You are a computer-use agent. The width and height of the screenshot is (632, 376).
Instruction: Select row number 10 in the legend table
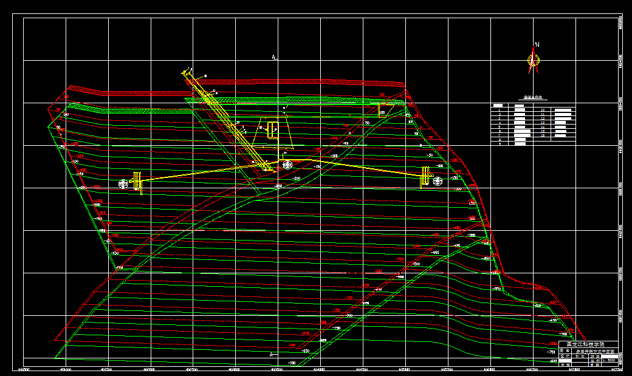click(x=543, y=109)
